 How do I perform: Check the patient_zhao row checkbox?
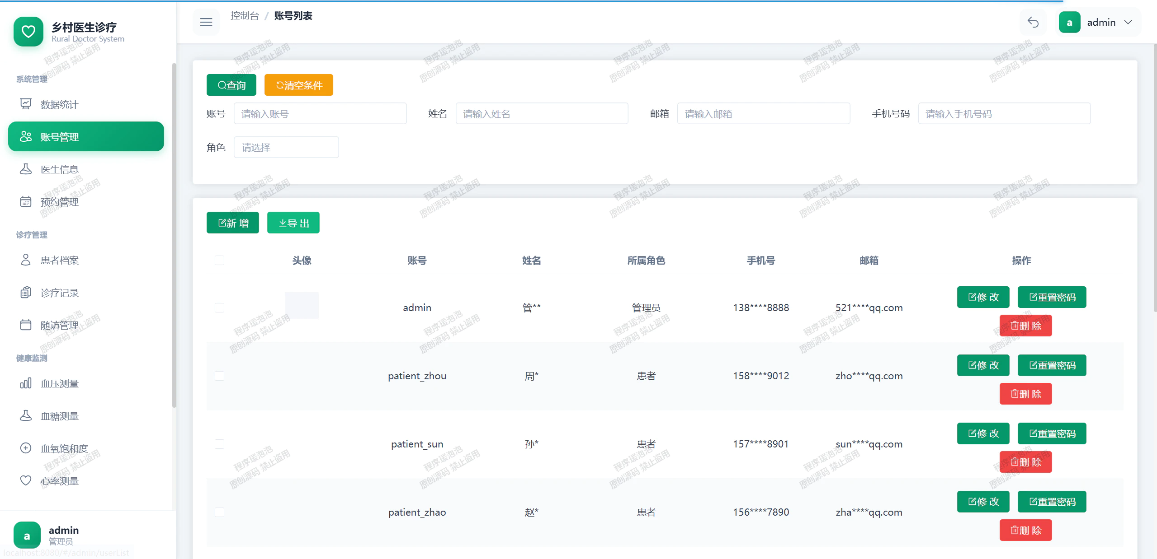click(219, 512)
